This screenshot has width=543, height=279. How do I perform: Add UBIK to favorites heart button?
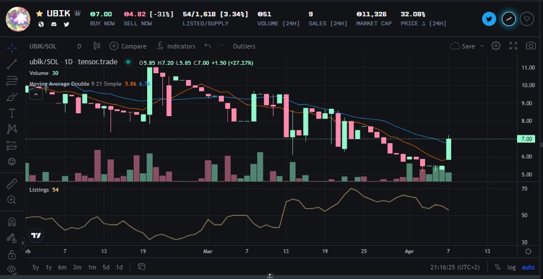click(527, 19)
